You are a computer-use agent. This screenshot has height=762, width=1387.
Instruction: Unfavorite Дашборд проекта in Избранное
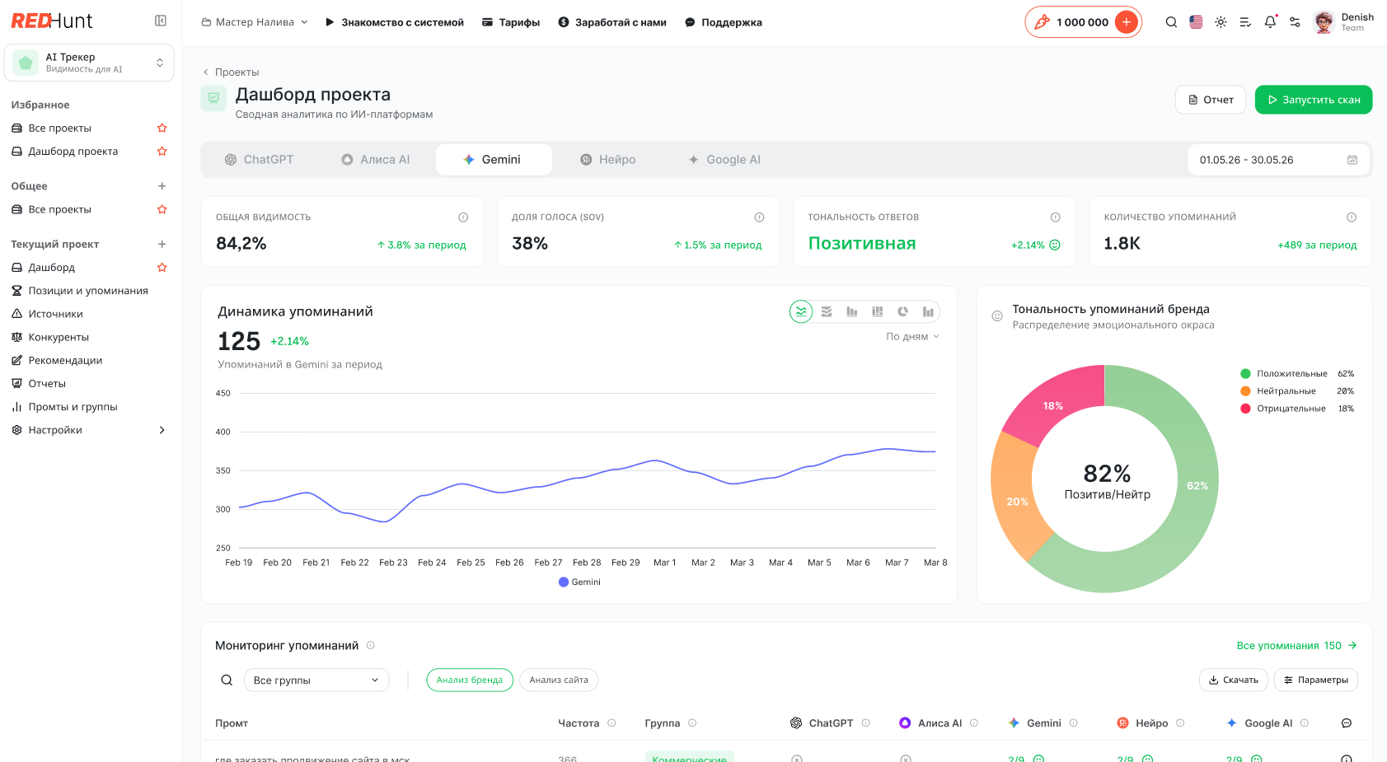(162, 152)
